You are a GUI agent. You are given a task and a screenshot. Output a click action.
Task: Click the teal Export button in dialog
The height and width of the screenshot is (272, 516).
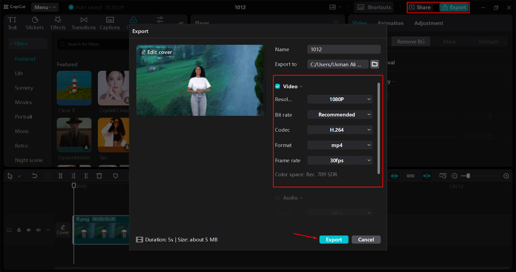(334, 239)
